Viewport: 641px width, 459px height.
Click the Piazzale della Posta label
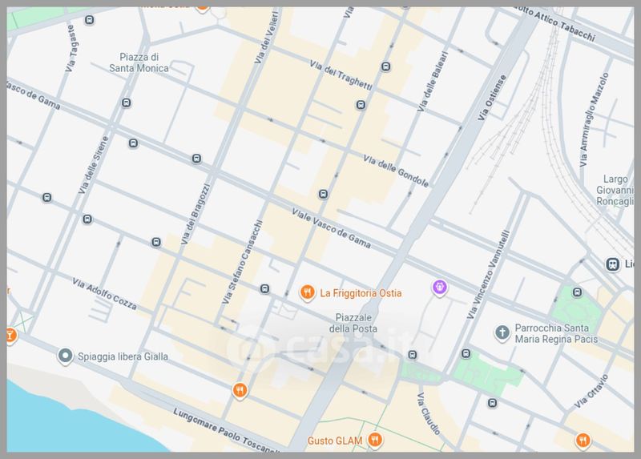[x=354, y=323]
